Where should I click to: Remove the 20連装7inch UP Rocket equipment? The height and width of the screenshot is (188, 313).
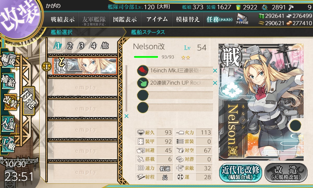(x=215, y=83)
